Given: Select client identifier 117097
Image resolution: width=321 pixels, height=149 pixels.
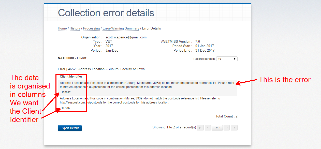Looking at the screenshot, I should pyautogui.click(x=66, y=108).
